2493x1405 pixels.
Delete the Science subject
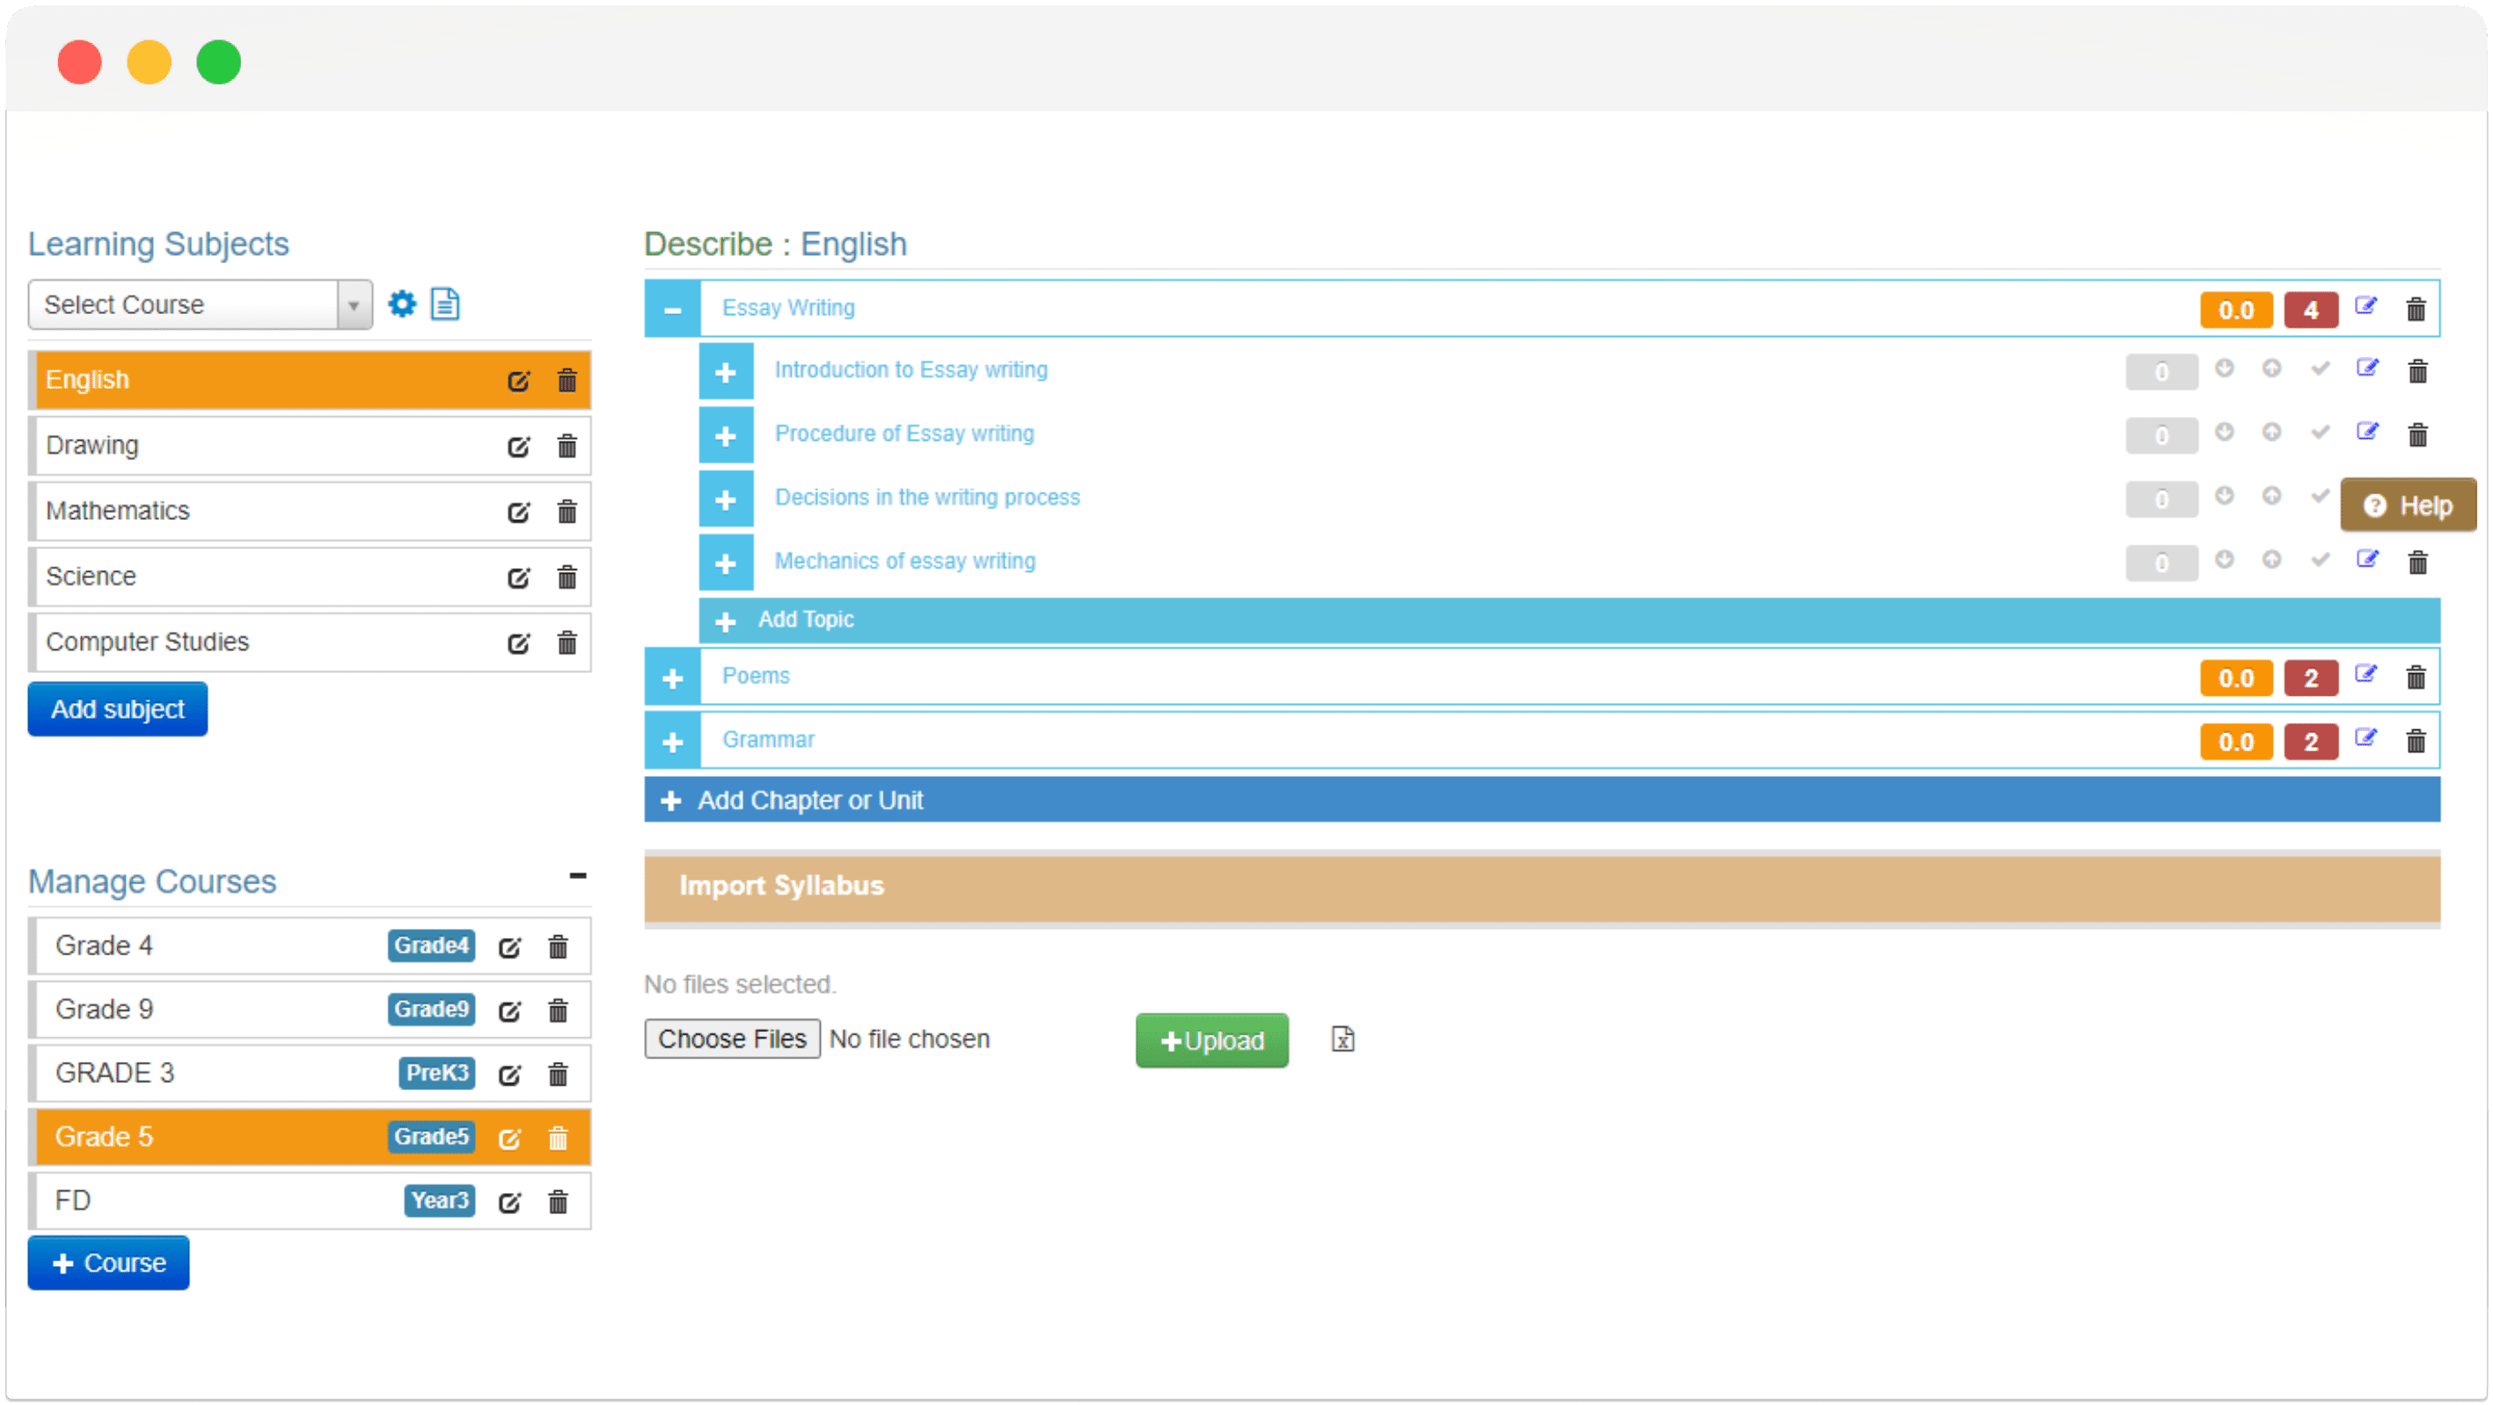click(567, 578)
